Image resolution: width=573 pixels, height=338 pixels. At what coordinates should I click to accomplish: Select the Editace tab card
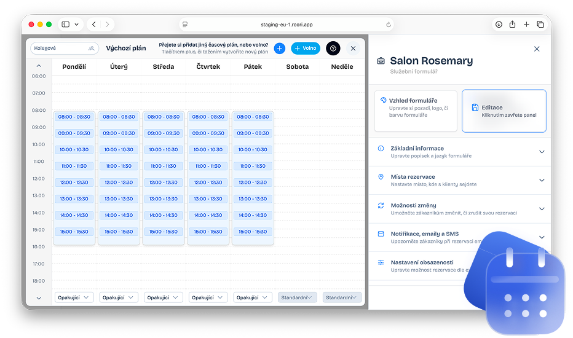(504, 111)
